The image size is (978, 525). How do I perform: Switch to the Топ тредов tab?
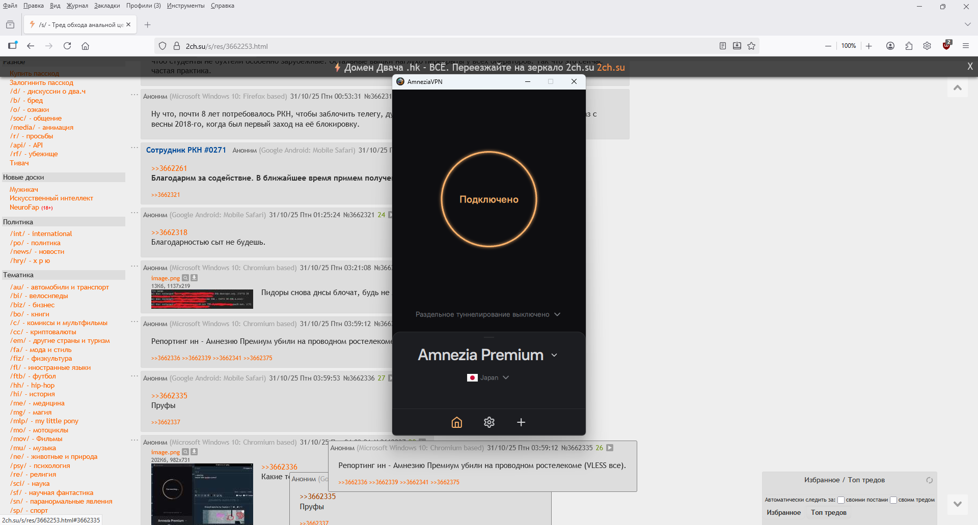[x=829, y=513]
